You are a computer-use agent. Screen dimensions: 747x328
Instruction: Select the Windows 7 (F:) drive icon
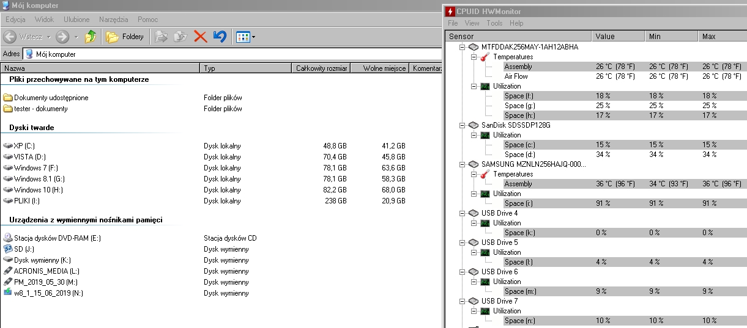coord(8,168)
